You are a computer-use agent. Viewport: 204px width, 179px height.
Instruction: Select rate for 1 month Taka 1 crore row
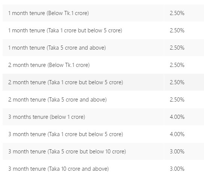coord(177,30)
